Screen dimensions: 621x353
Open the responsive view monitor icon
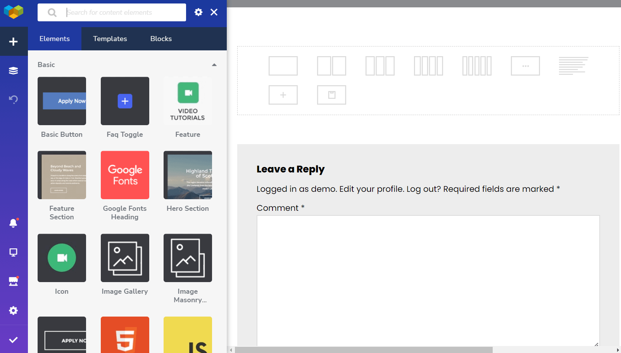coord(14,252)
